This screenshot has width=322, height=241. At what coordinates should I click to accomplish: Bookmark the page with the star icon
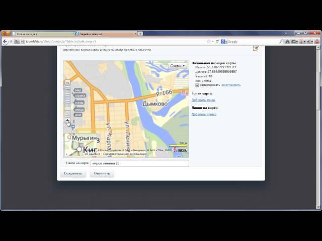click(x=209, y=42)
